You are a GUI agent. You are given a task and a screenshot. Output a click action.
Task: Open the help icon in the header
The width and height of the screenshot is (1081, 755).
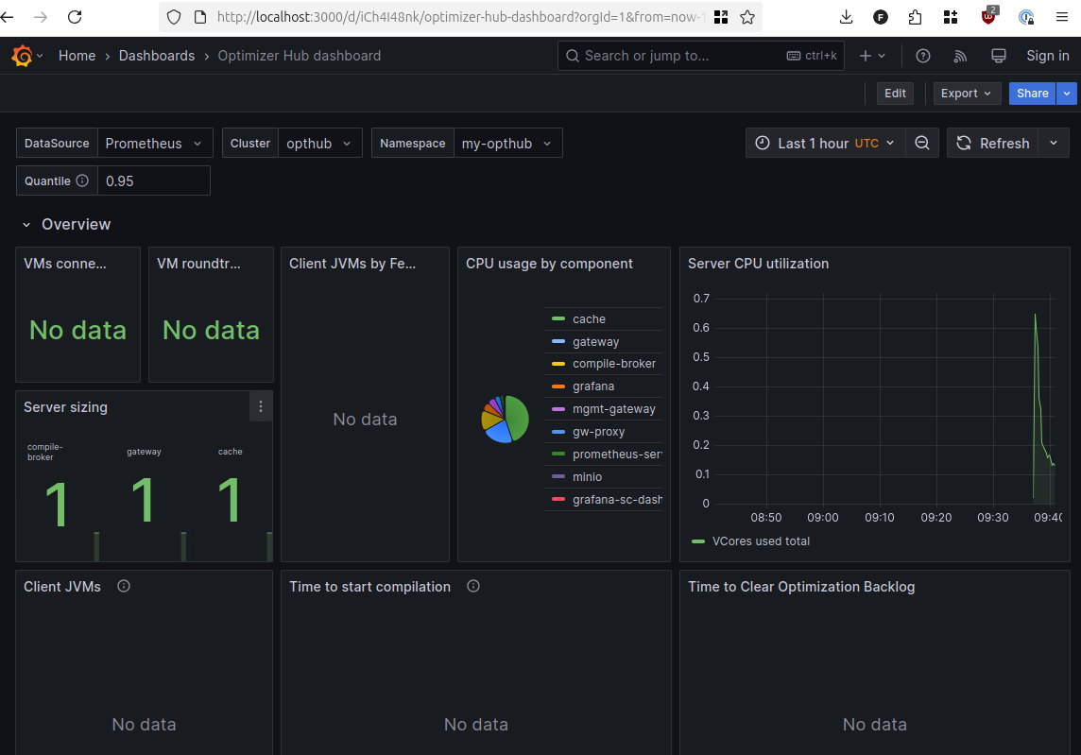[922, 56]
